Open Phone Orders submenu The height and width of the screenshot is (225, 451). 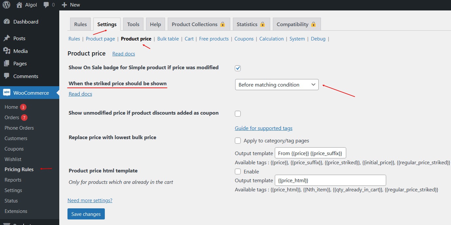[19, 128]
